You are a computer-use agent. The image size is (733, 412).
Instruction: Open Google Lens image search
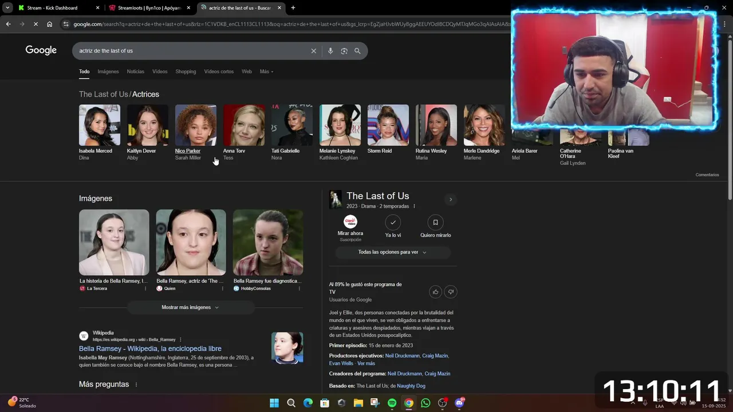[x=344, y=51]
